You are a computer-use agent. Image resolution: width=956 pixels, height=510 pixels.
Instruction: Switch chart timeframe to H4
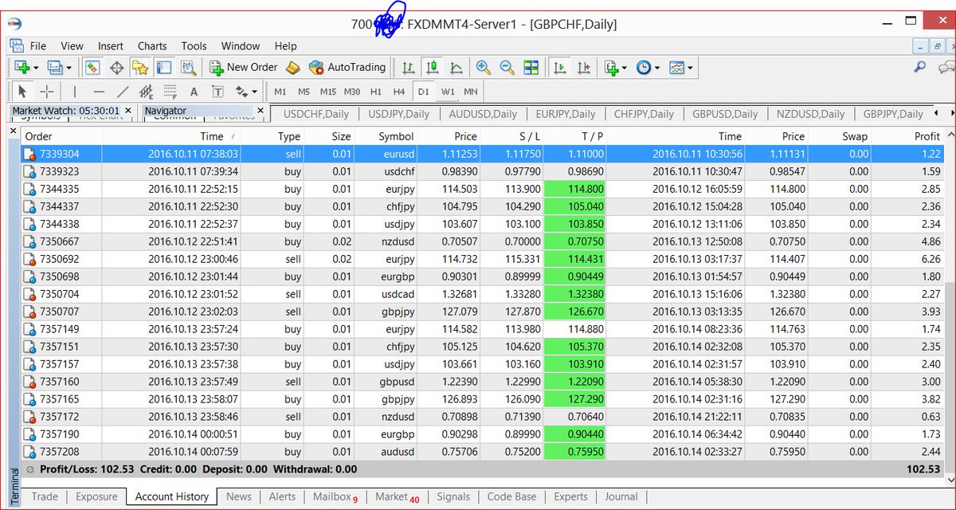399,92
